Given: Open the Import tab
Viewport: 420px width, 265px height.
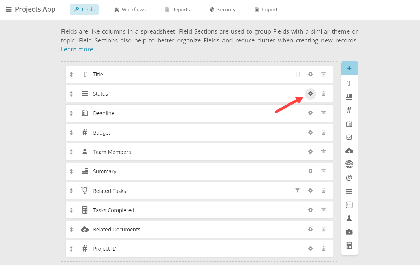Looking at the screenshot, I should click(266, 10).
